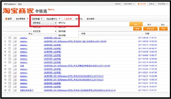171x99 pixels.
Task: Open the row 16 title link dated 2010-12-18
Action: [x=79, y=90]
